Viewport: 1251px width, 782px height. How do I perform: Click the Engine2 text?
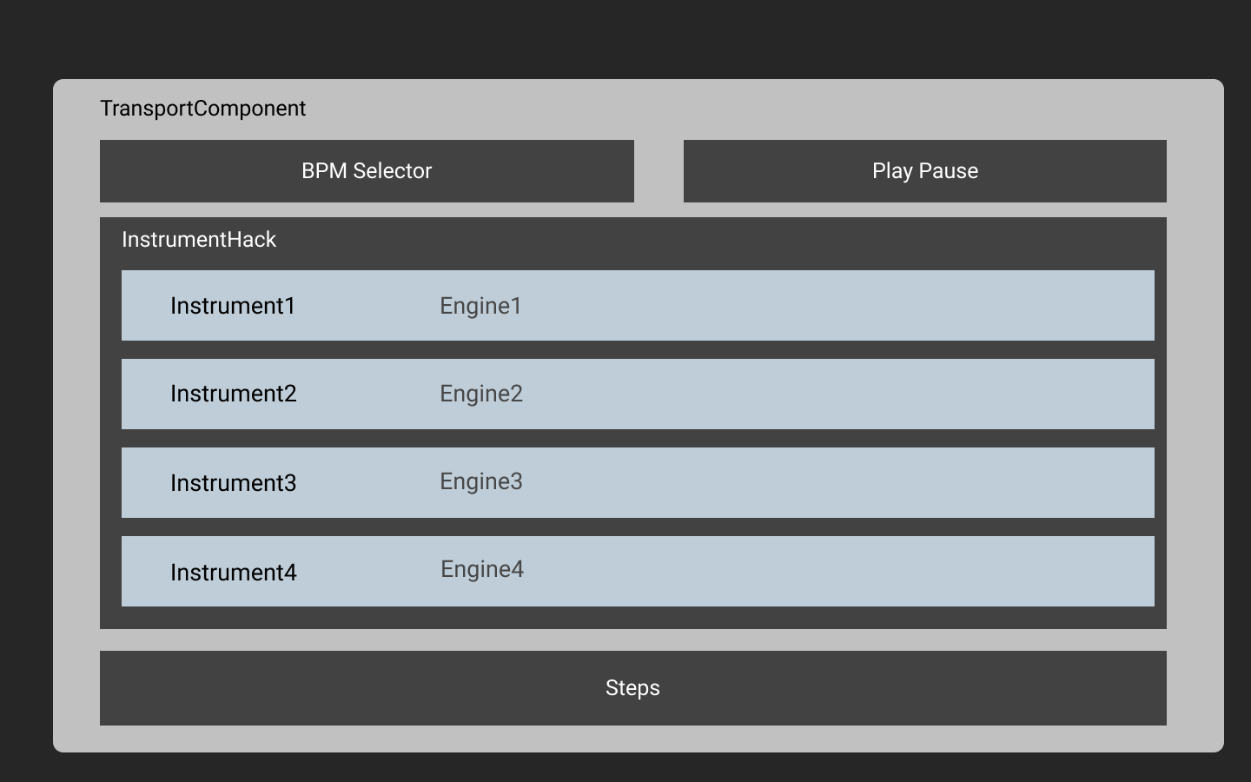(x=481, y=394)
